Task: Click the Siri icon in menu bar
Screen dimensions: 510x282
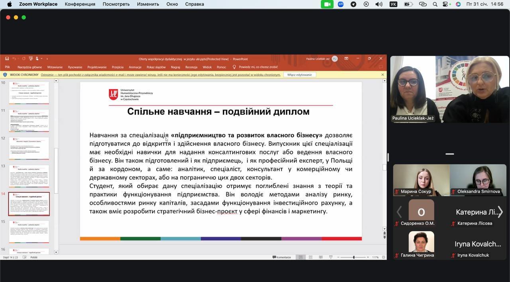Action: (x=458, y=4)
